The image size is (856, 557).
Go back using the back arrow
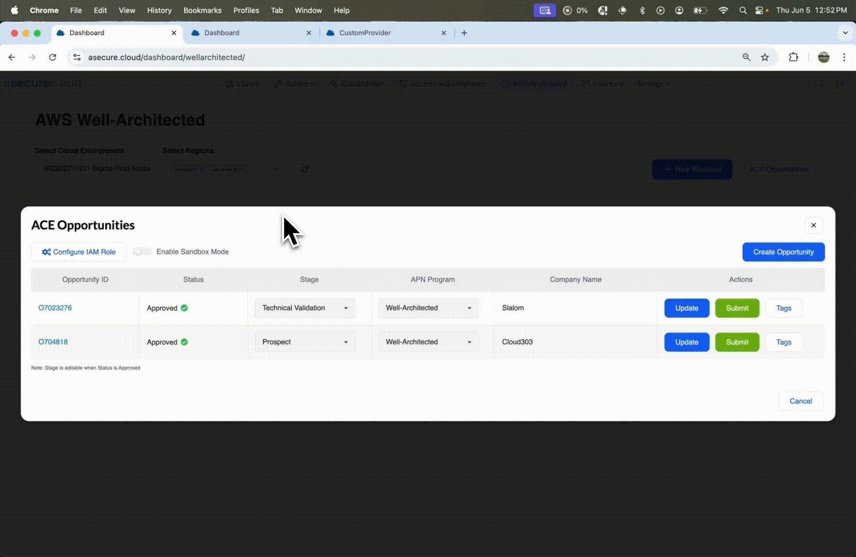[x=12, y=57]
